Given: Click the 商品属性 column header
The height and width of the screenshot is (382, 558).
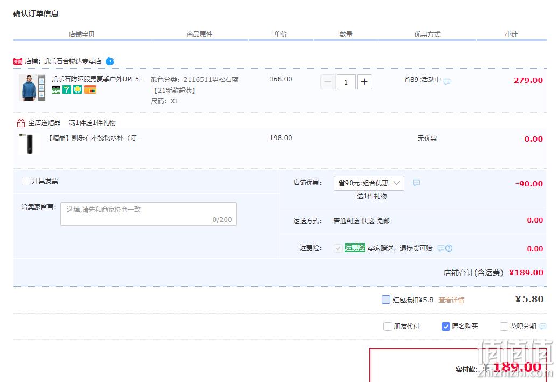Looking at the screenshot, I should [x=199, y=34].
